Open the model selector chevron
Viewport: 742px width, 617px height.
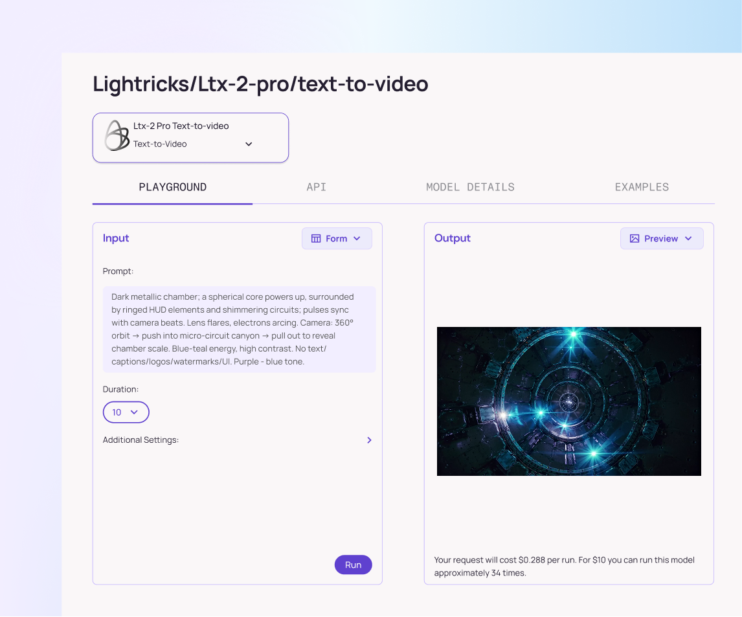(x=249, y=144)
